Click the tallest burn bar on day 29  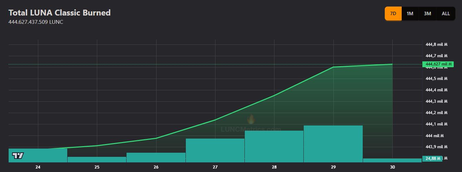pyautogui.click(x=333, y=144)
